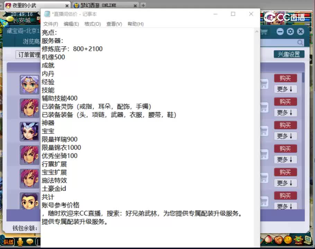Image resolution: width=315 pixels, height=249 pixels.
Task: Open the shopping cart in the 藏宝阁 header
Action: [264, 32]
